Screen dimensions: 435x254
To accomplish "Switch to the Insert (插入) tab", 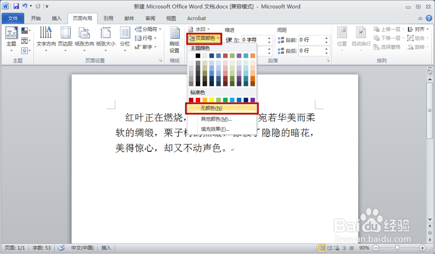I will (x=57, y=18).
